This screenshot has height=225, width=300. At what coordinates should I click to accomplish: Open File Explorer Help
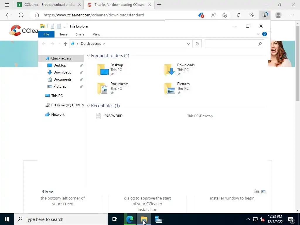[x=265, y=34]
